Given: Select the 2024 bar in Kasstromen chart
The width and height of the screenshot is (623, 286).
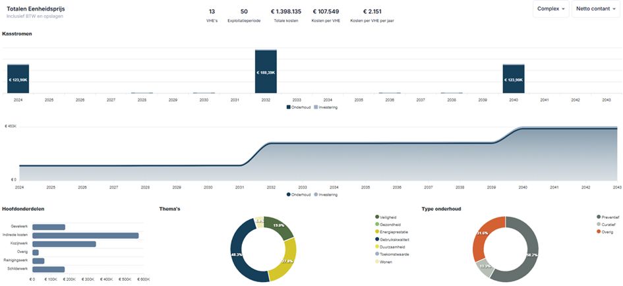Looking at the screenshot, I should click(18, 79).
